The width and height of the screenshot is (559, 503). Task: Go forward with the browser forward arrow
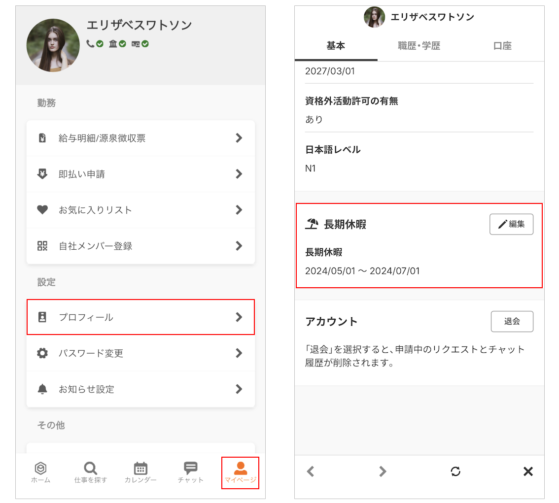click(x=383, y=471)
